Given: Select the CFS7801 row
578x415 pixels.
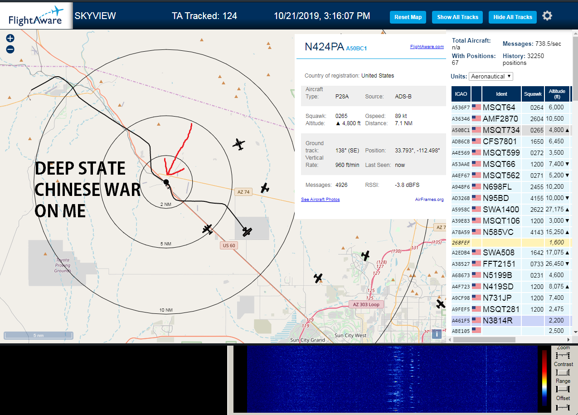Looking at the screenshot, I should pos(510,142).
